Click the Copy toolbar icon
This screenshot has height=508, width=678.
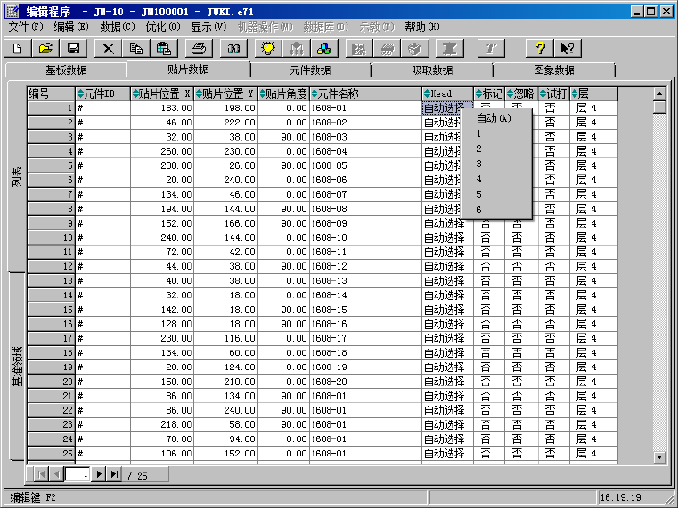[x=136, y=48]
